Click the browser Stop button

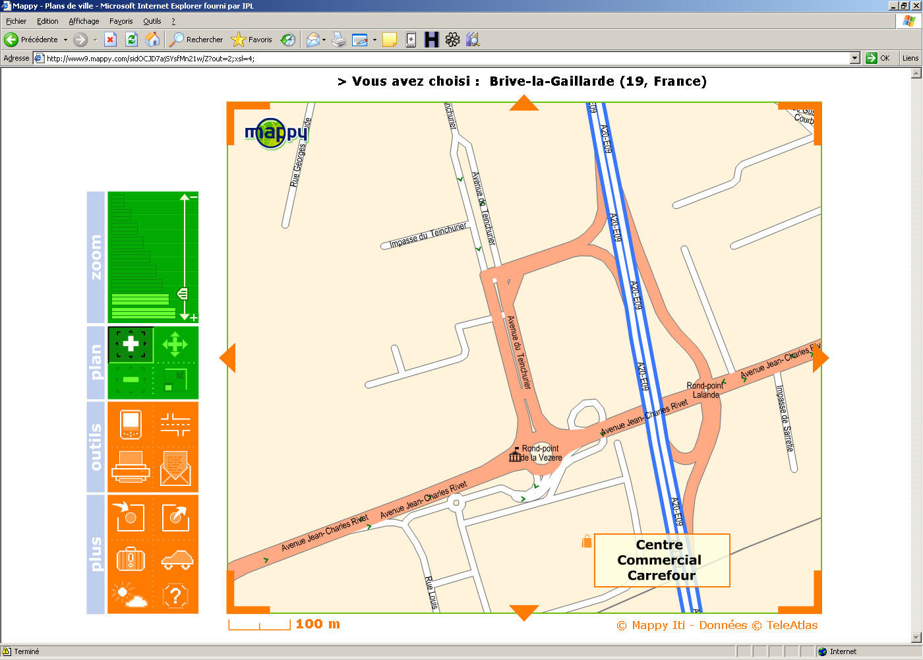point(111,40)
